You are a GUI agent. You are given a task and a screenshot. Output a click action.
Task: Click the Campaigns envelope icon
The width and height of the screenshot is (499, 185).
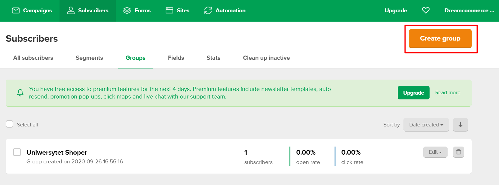pos(16,11)
